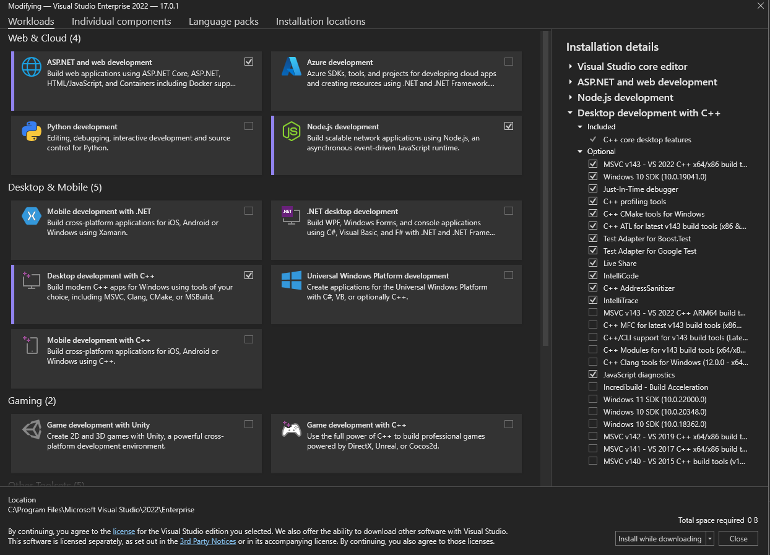Enable Game development with Unity checkbox
This screenshot has height=555, width=770.
[249, 424]
